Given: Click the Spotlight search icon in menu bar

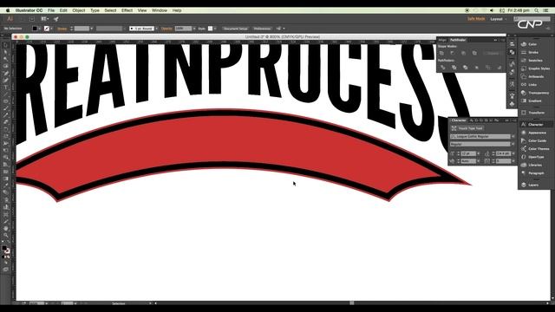Looking at the screenshot, I should (x=537, y=10).
